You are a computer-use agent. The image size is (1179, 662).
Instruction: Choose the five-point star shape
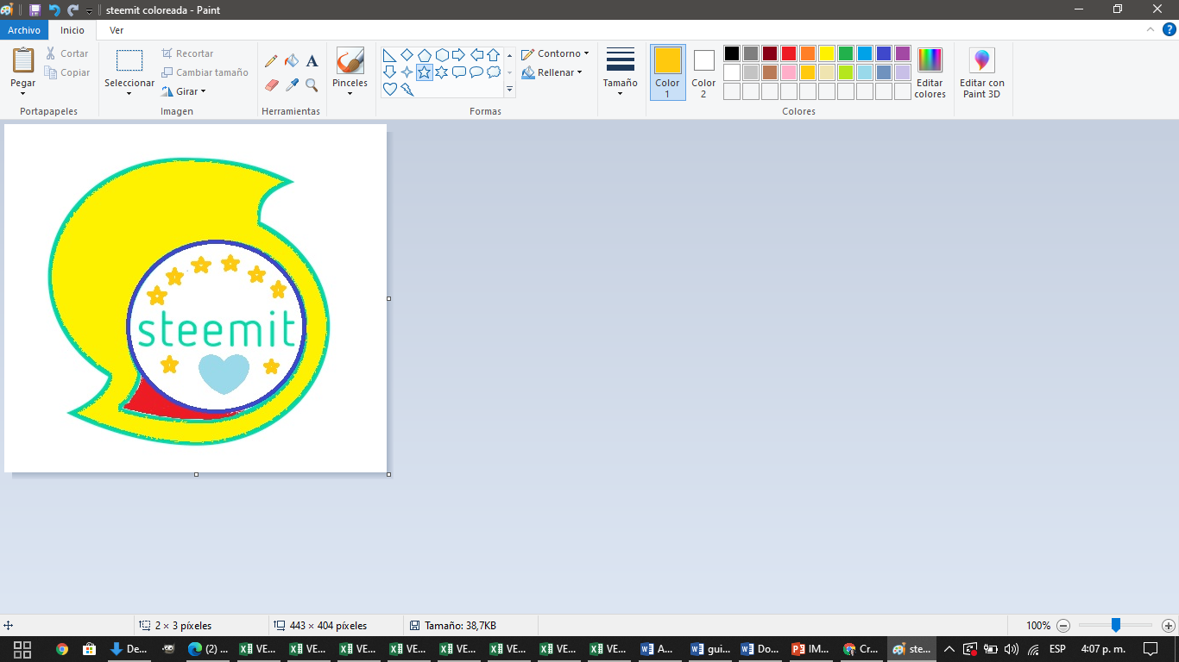click(425, 72)
